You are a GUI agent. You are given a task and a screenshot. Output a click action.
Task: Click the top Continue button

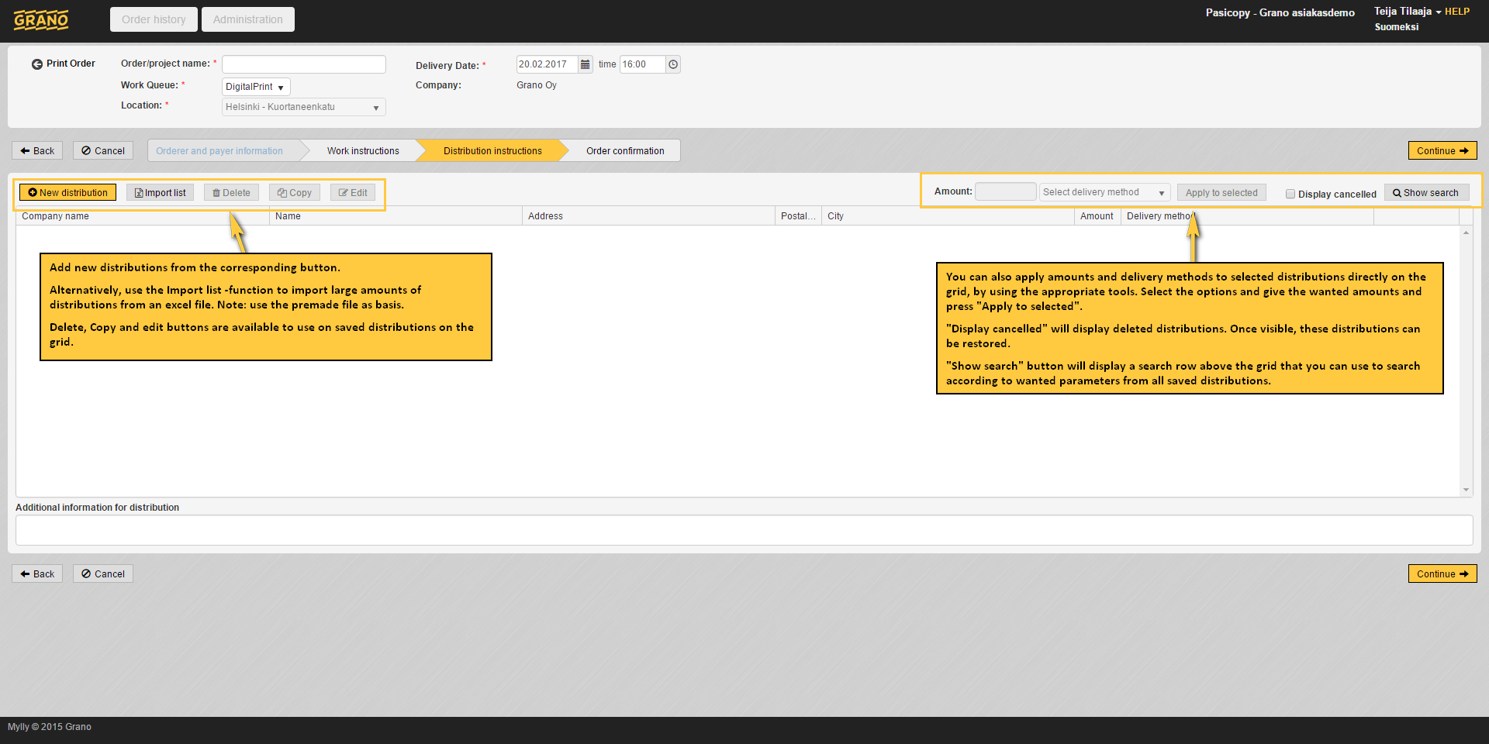click(1442, 150)
